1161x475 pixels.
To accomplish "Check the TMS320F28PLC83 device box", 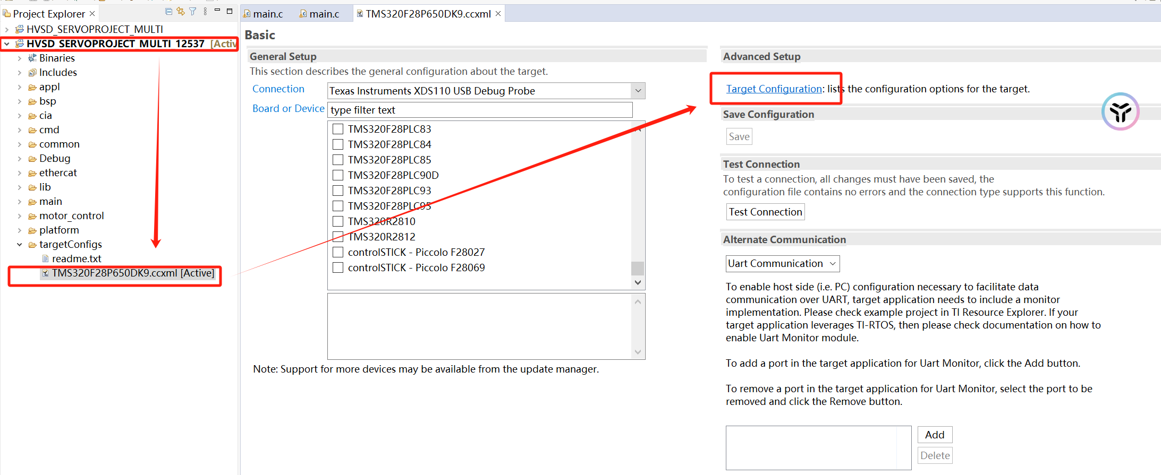I will pyautogui.click(x=337, y=129).
